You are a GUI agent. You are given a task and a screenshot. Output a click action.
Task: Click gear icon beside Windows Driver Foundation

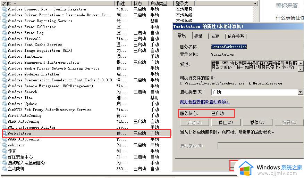[4, 15]
